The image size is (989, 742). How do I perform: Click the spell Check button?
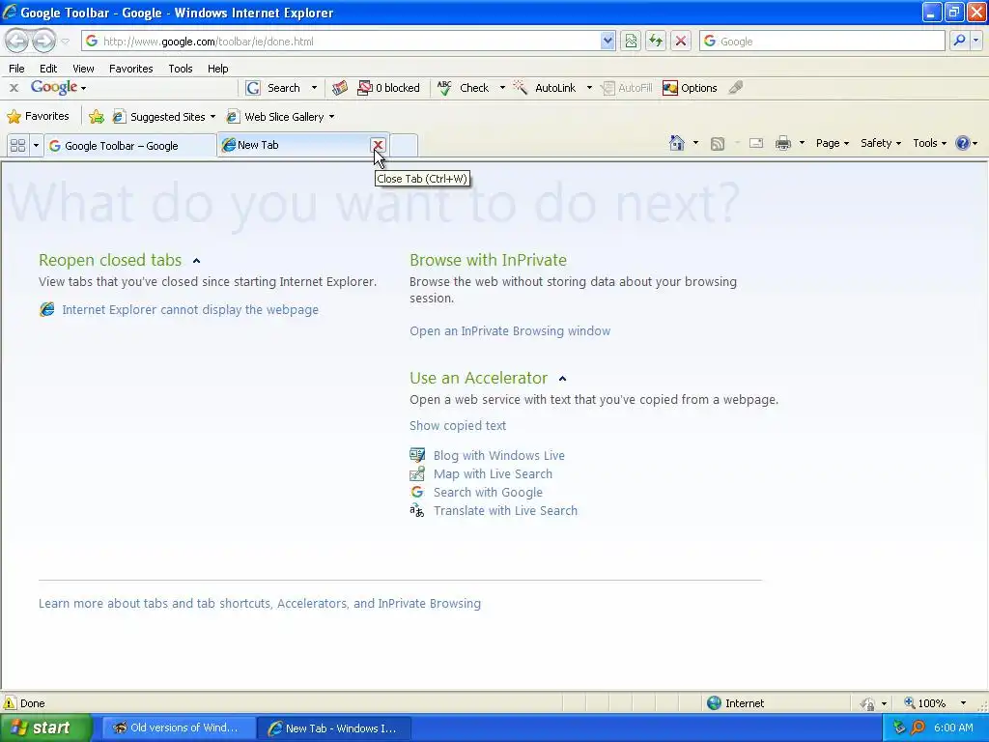[464, 88]
